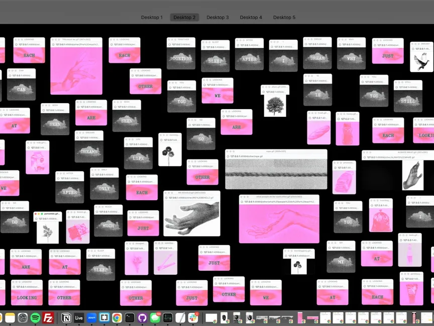The height and width of the screenshot is (326, 434).
Task: Open Notion in the dock
Action: click(x=65, y=317)
